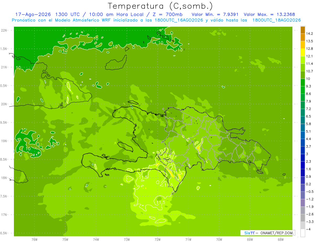This screenshot has width=315, height=243.
Task: Click the orange colorbar band between 13.5 and 14.2
Action: (303, 37)
